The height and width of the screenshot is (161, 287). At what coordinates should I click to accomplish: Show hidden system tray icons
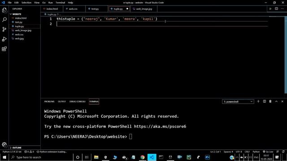[x=237, y=157]
